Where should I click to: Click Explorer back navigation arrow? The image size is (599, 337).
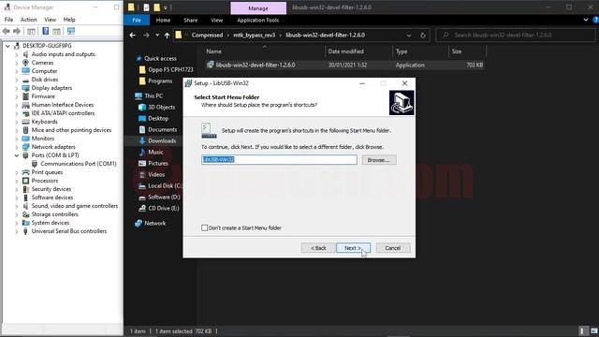tap(133, 36)
